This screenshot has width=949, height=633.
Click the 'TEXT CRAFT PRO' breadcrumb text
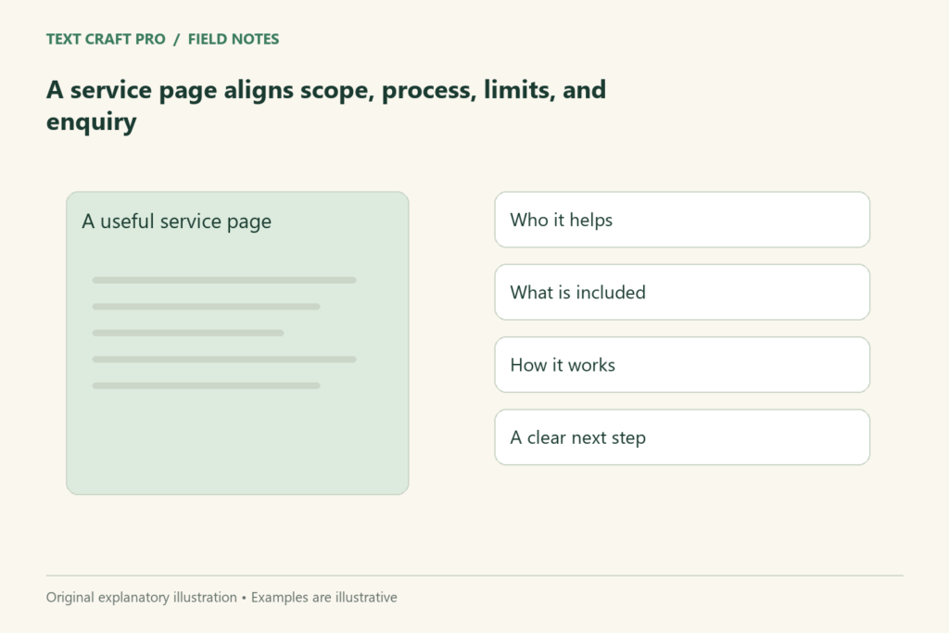(106, 39)
